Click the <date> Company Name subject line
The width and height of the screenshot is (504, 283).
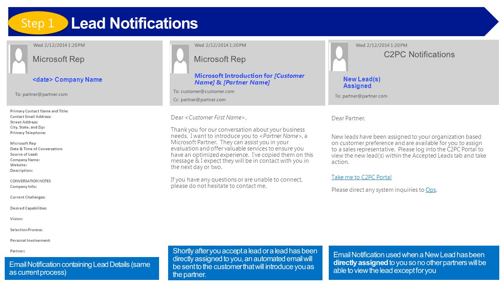(67, 79)
